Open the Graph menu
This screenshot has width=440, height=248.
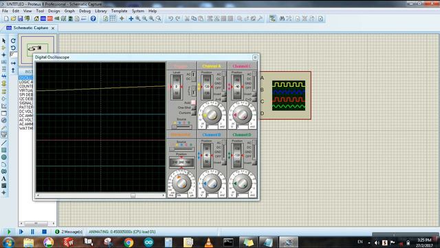pos(69,11)
